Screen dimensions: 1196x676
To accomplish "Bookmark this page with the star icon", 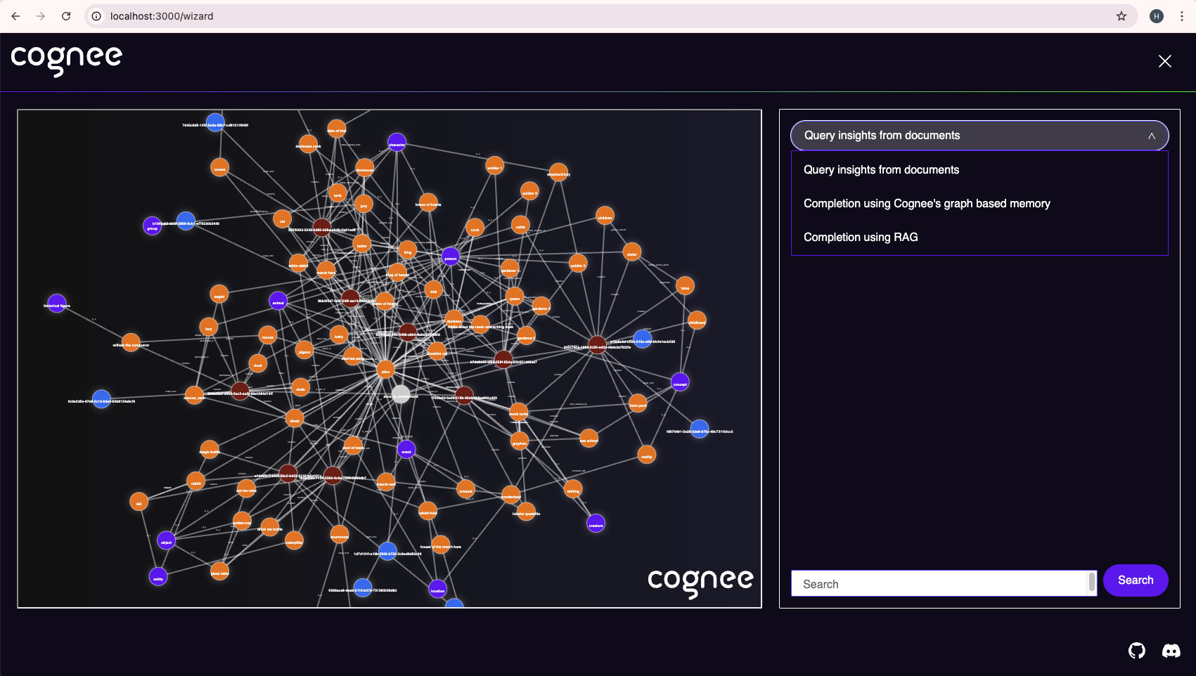I will 1121,16.
